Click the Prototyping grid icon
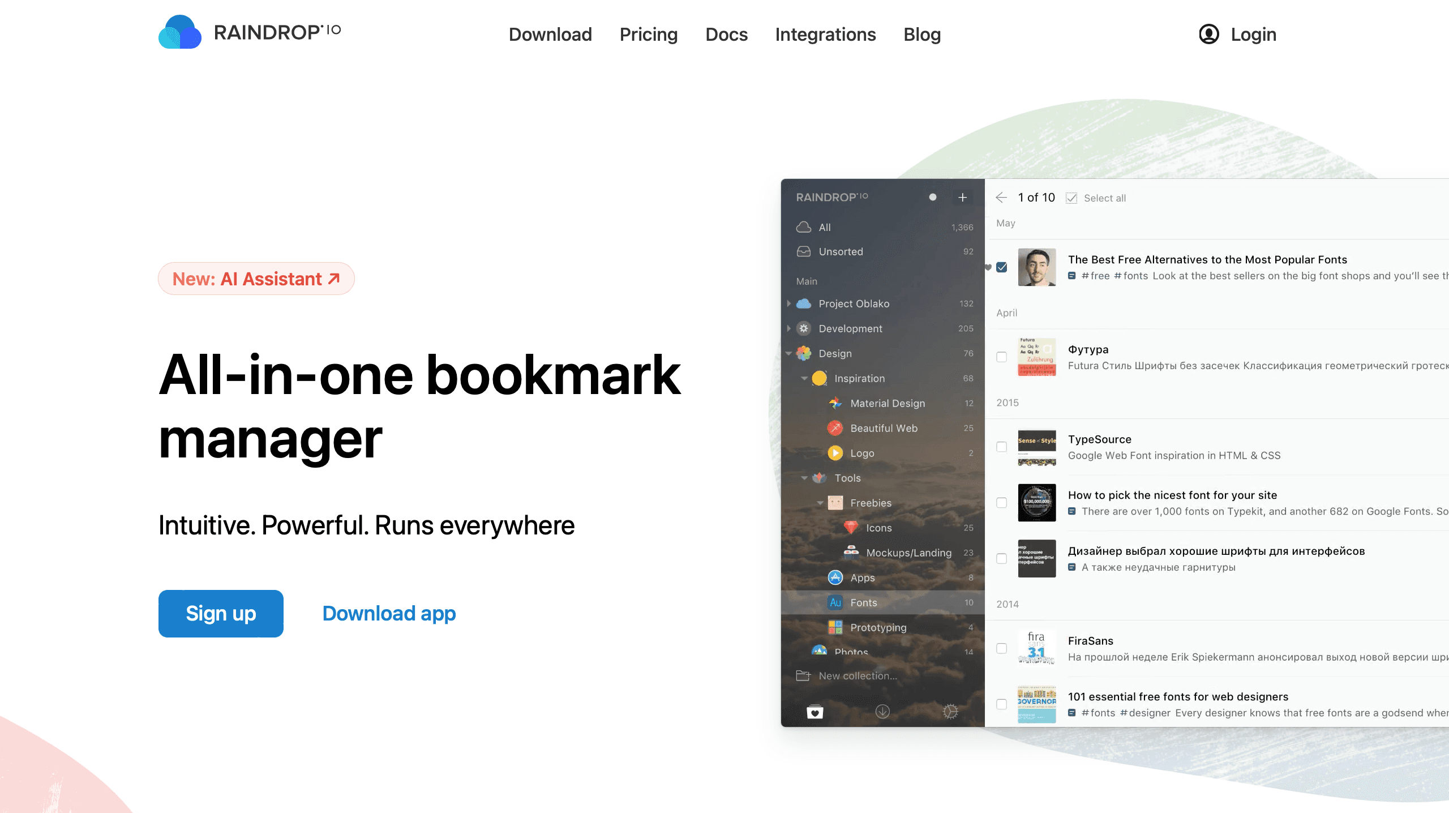1449x813 pixels. pos(835,627)
